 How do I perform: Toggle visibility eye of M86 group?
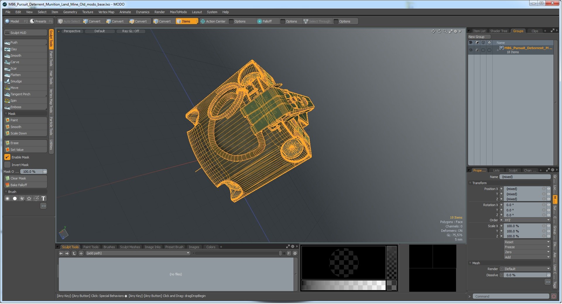(471, 50)
